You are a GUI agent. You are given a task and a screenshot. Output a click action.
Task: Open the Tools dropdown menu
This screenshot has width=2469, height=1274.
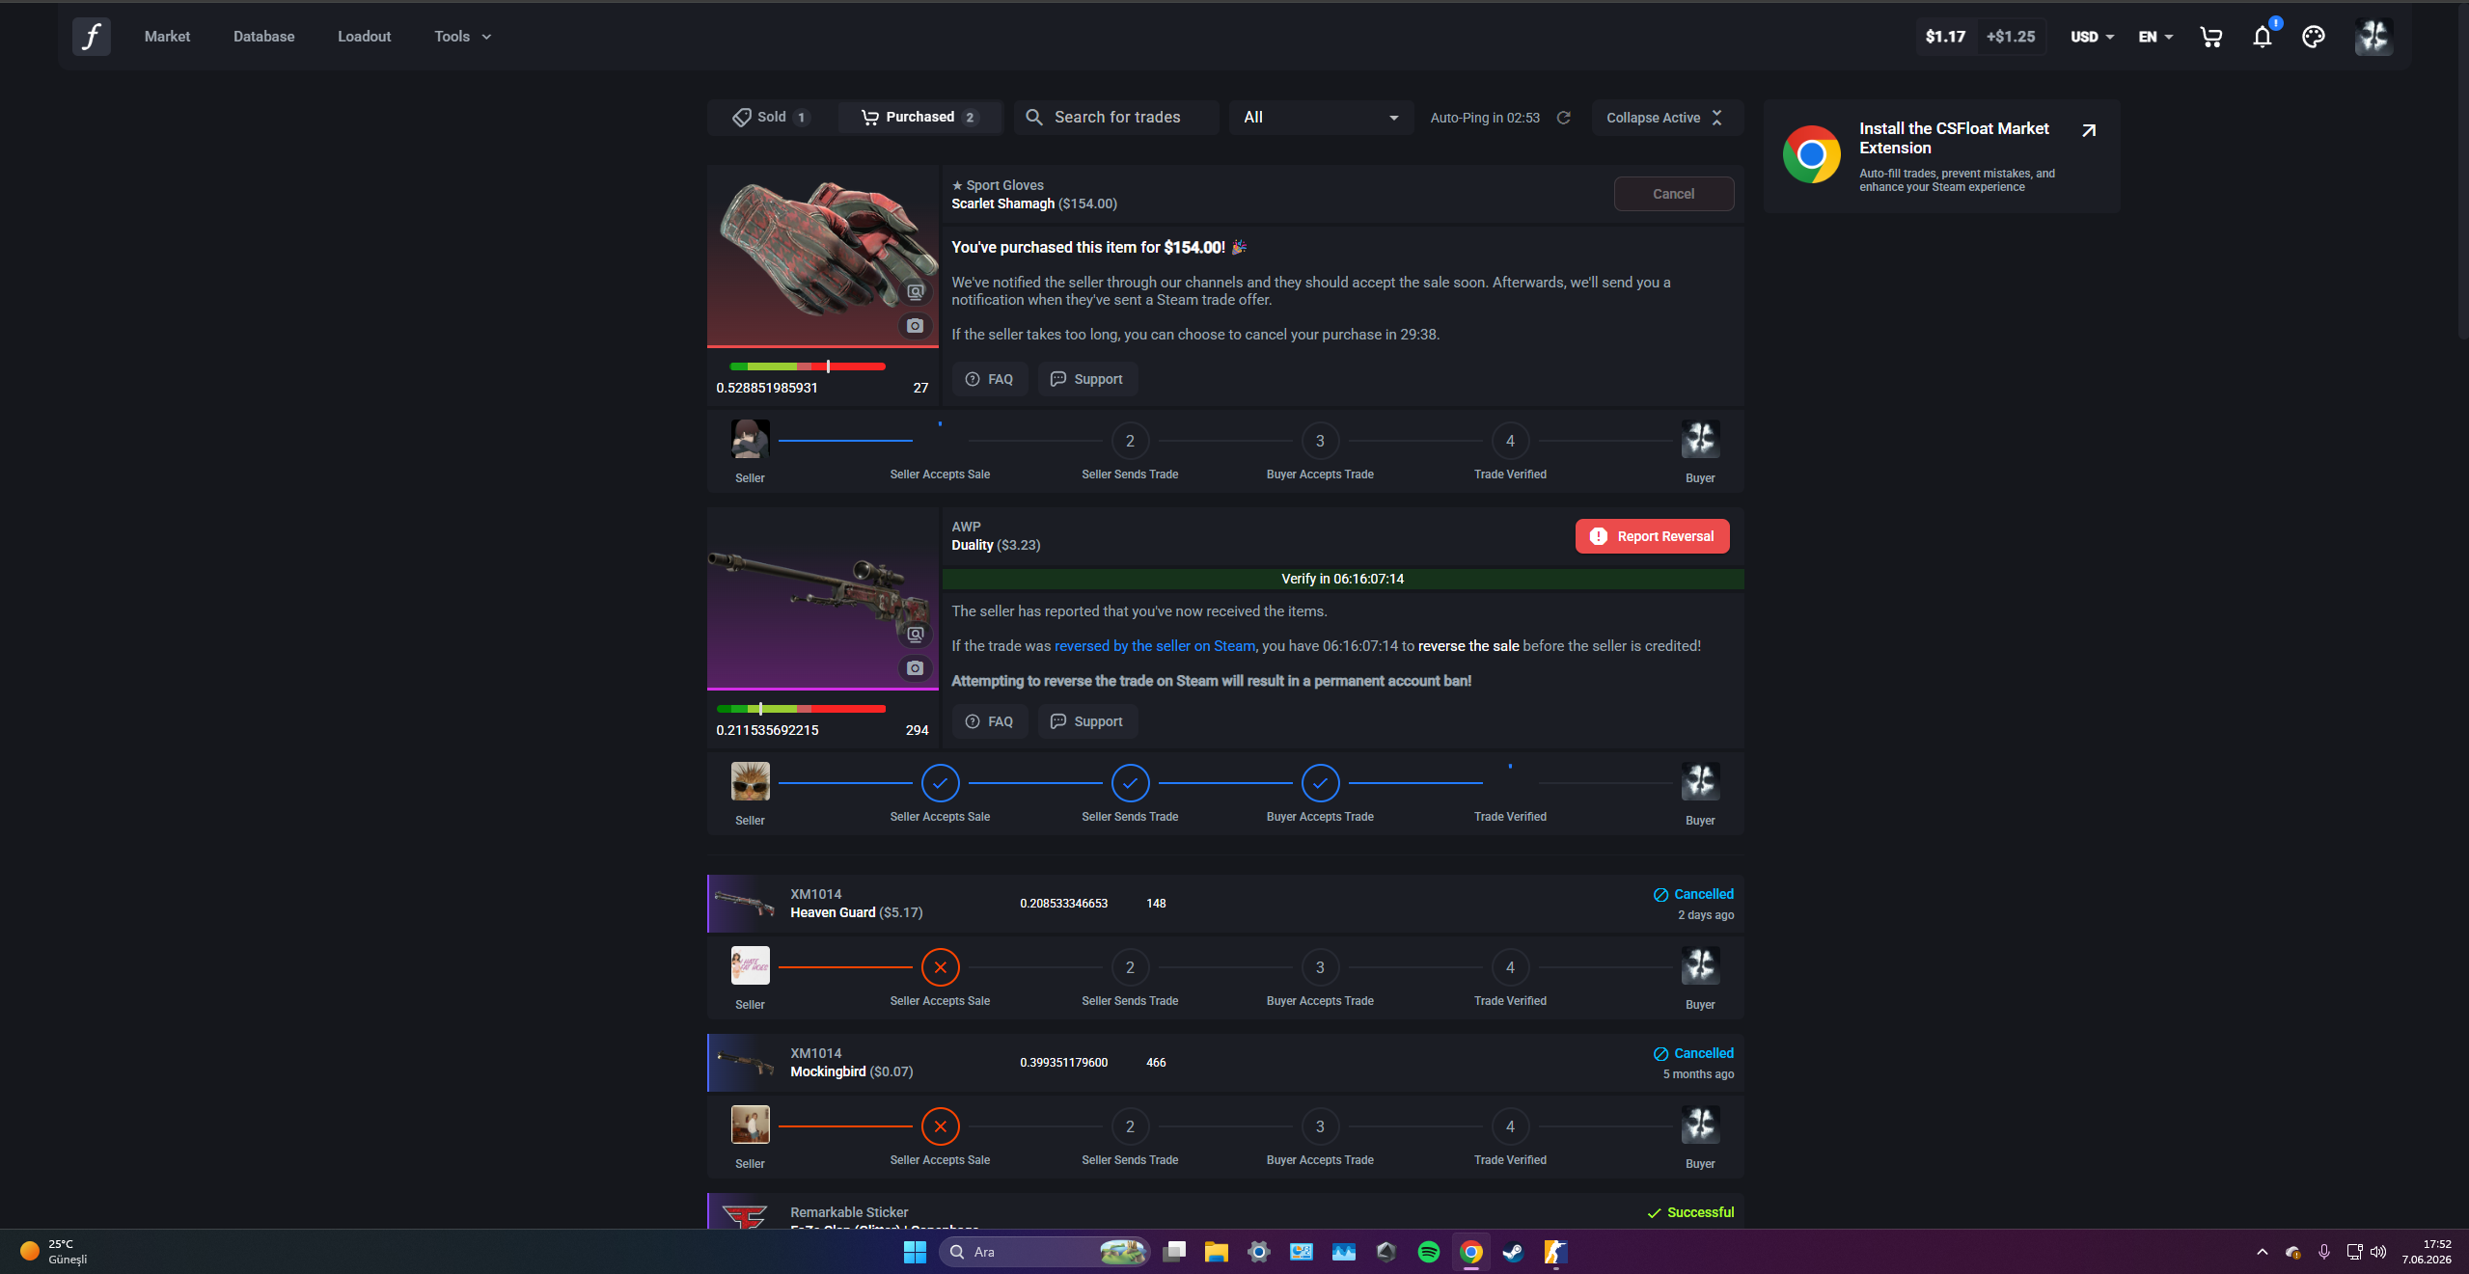pos(462,37)
